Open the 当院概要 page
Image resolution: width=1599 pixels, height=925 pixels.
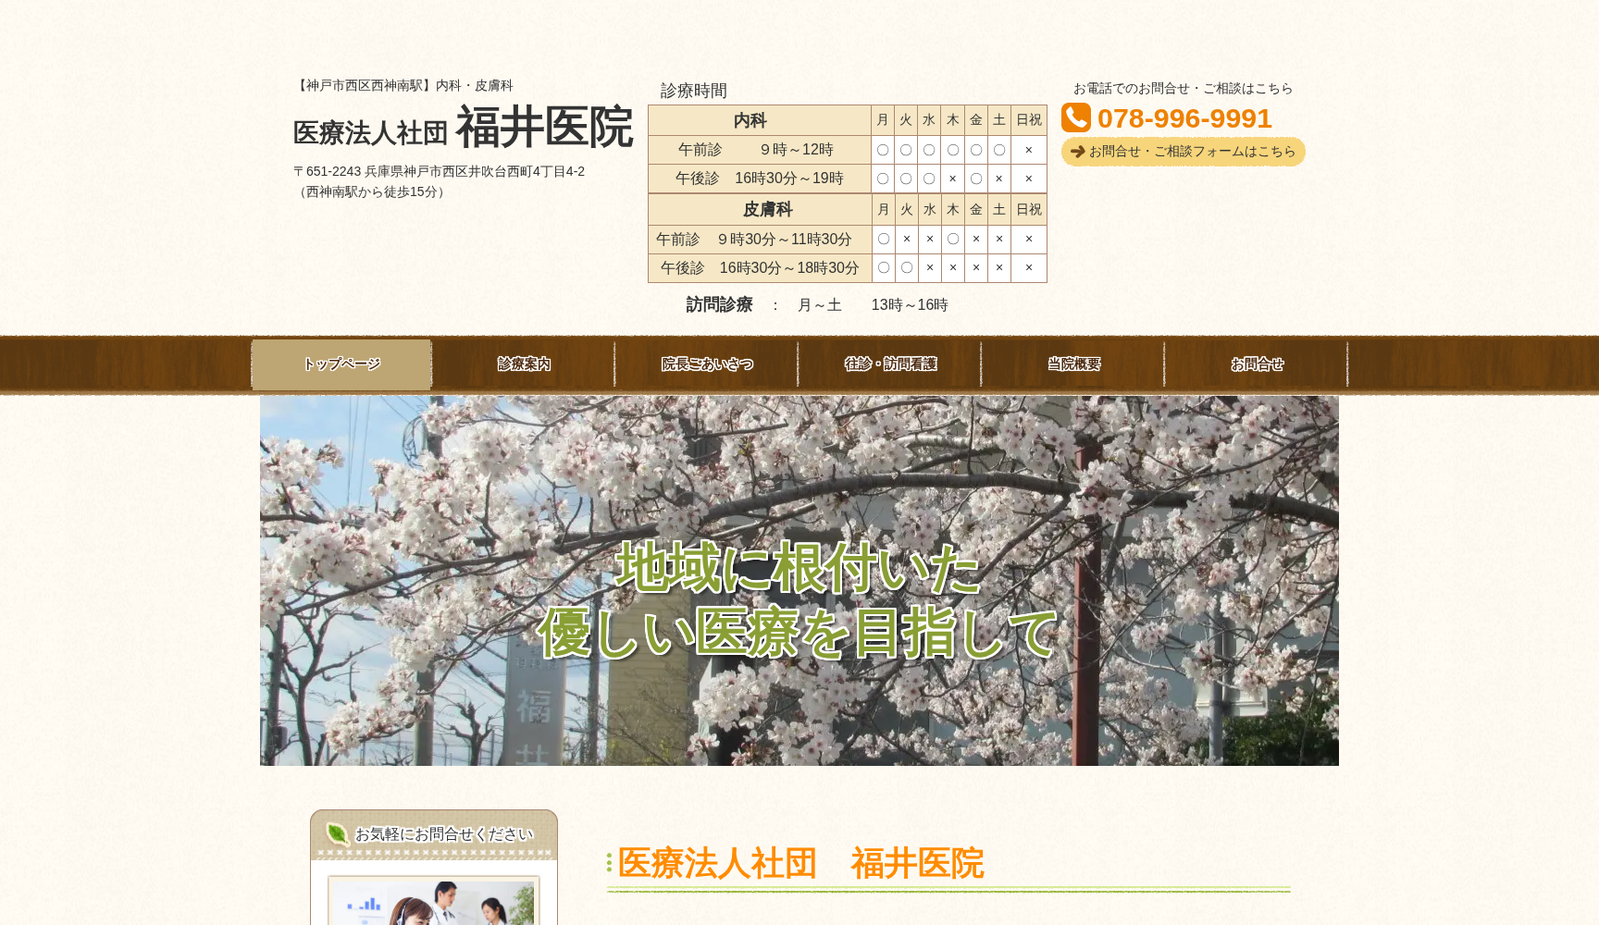[x=1072, y=364]
